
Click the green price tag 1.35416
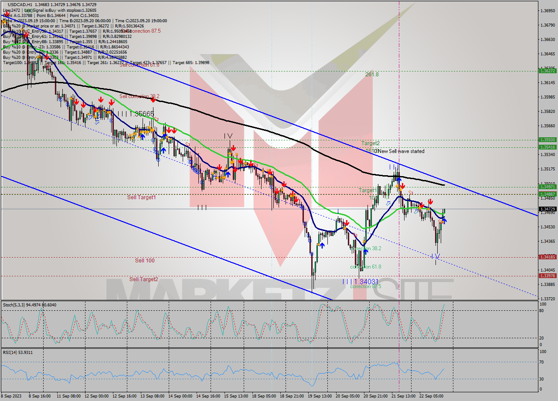pos(548,147)
